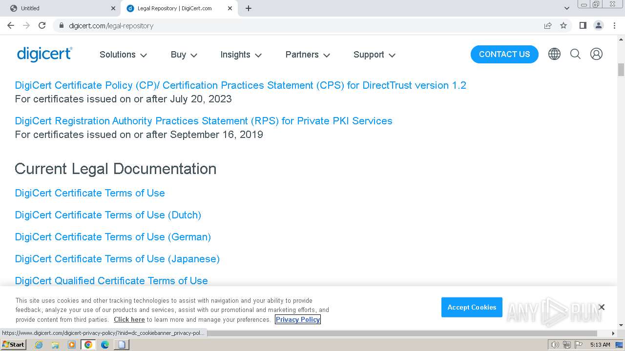The width and height of the screenshot is (625, 351).
Task: Click the Action Center flag icon
Action: click(578, 345)
